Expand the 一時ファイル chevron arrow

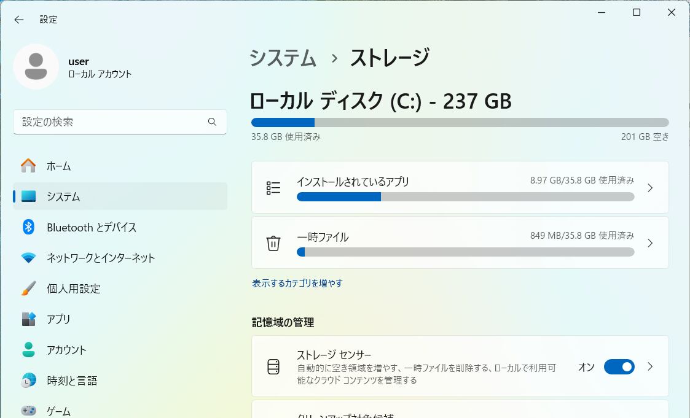(651, 244)
